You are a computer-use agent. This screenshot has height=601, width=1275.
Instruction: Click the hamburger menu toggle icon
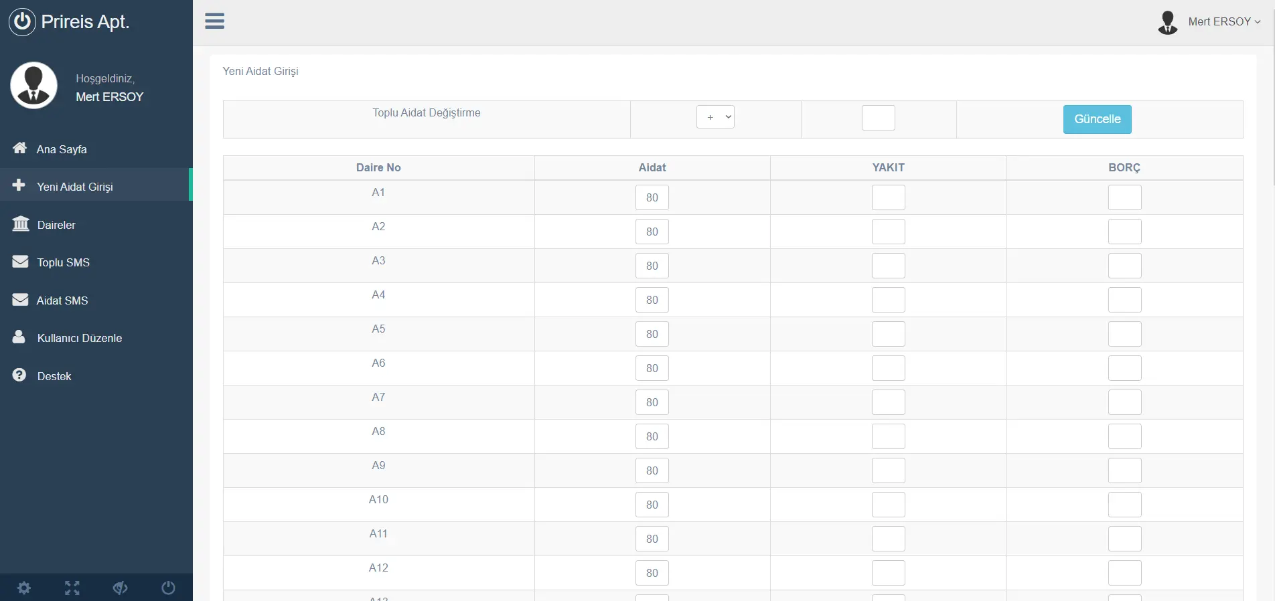pos(214,21)
